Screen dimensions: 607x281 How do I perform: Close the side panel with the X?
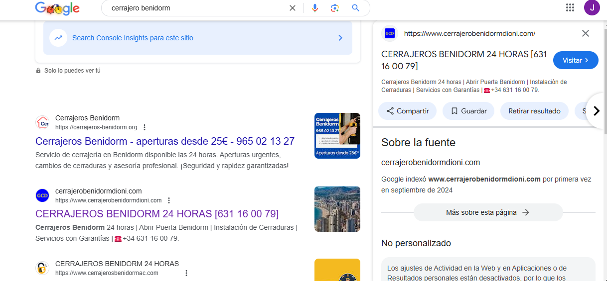coord(586,33)
